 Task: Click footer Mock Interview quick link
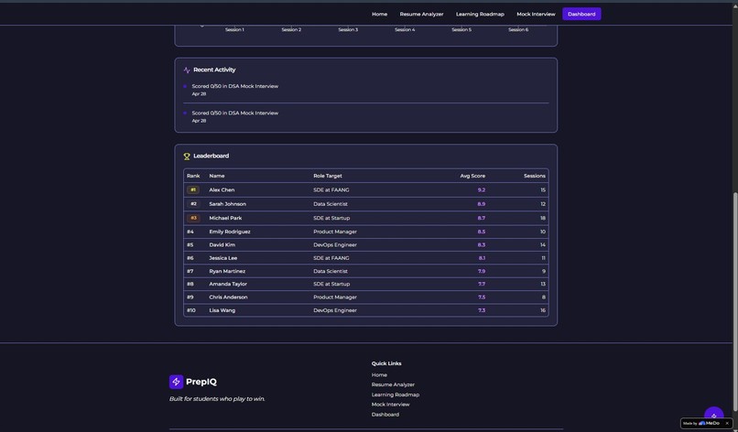click(390, 405)
